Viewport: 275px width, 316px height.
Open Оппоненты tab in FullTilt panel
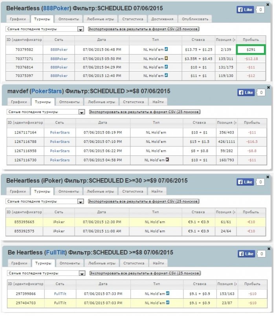coord(70,263)
